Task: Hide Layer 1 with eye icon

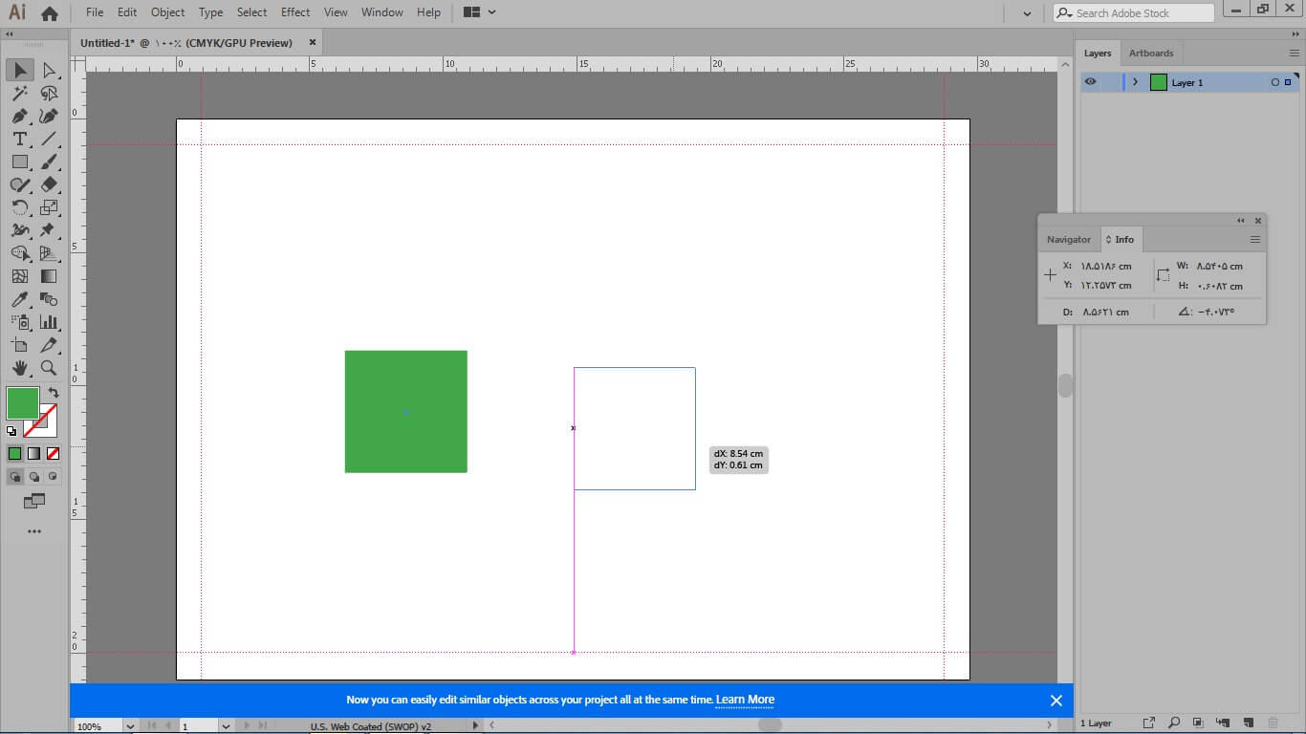Action: click(x=1090, y=82)
